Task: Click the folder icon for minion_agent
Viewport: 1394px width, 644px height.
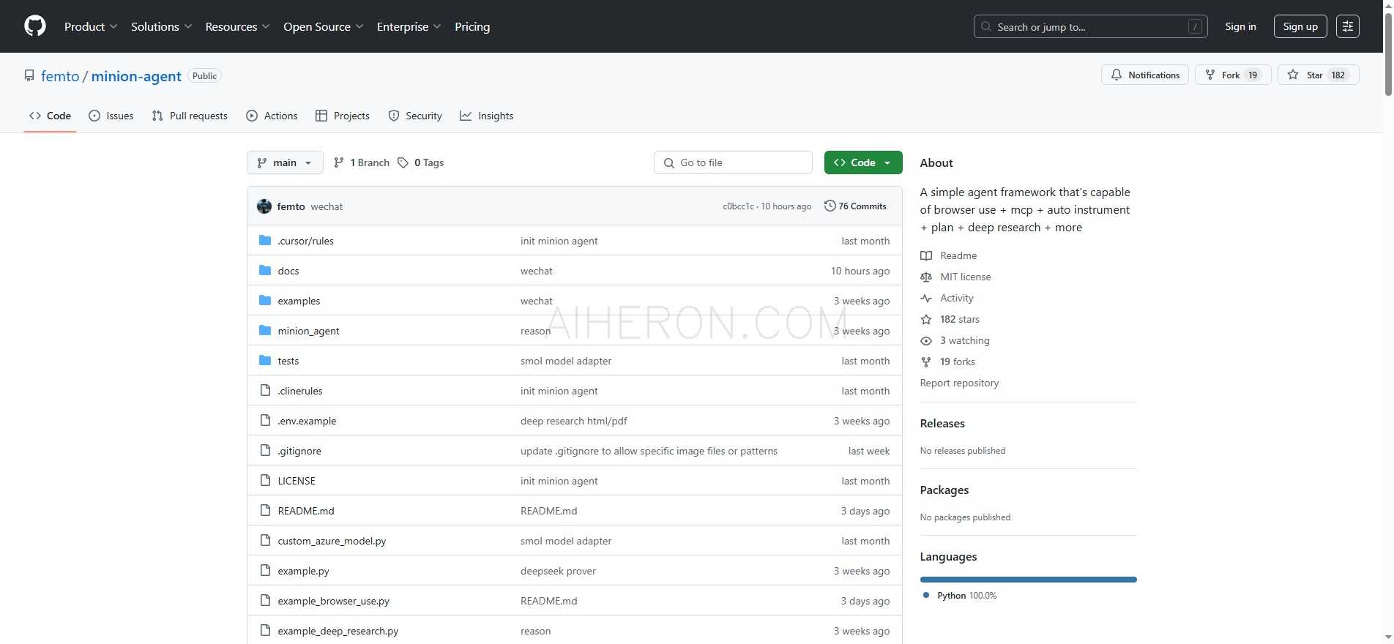Action: pos(265,330)
